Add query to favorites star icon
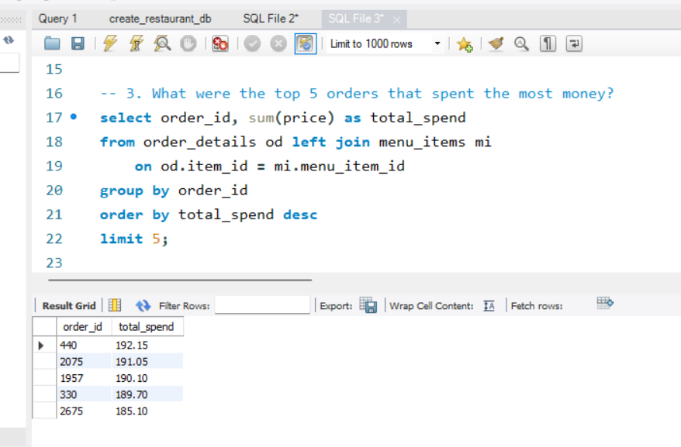Screen dimensions: 681x447 coord(465,44)
